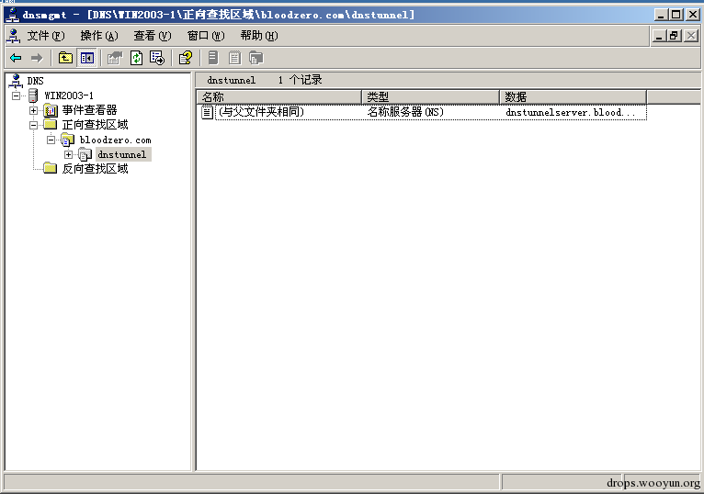Select the 名称服务器(NS) record row
The height and width of the screenshot is (494, 704).
[424, 112]
